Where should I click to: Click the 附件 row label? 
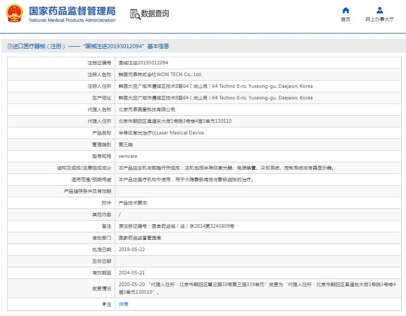tap(106, 203)
